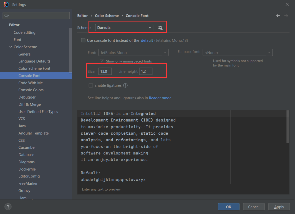
Task: Click the IntelliJ IDEA logo icon
Action: (x=6, y=4)
